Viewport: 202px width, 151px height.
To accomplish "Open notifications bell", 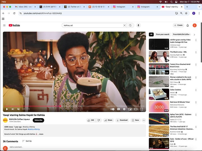I will point(188,25).
